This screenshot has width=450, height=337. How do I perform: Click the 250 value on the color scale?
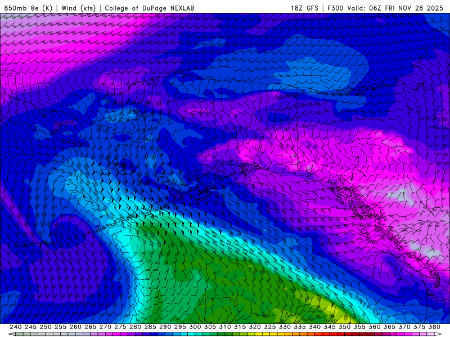(x=46, y=327)
